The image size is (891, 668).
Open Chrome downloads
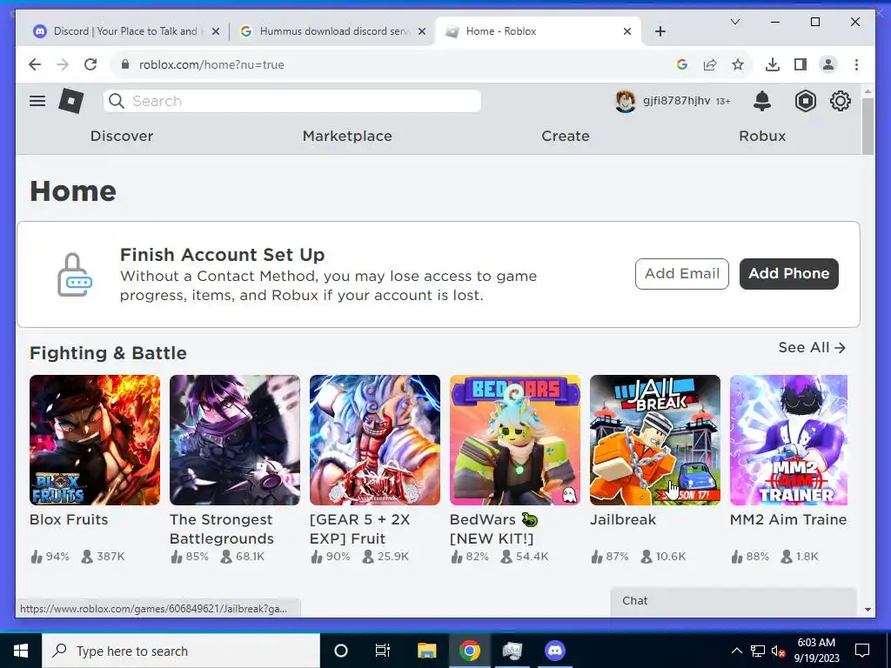pos(773,64)
